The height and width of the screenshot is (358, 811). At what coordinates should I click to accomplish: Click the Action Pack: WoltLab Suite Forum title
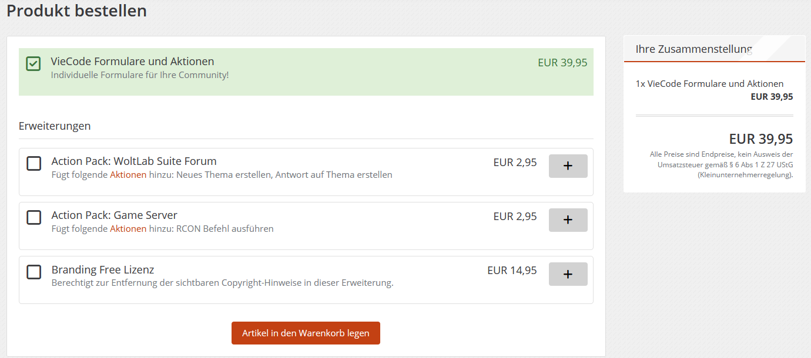pos(134,161)
